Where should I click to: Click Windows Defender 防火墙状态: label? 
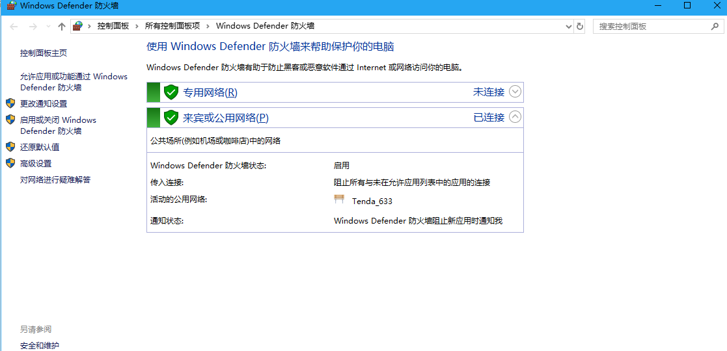click(209, 165)
